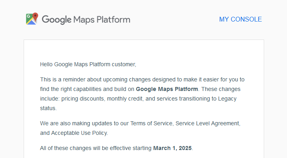
Task: Click the bold 'March 1, 2025' date
Action: 172,148
